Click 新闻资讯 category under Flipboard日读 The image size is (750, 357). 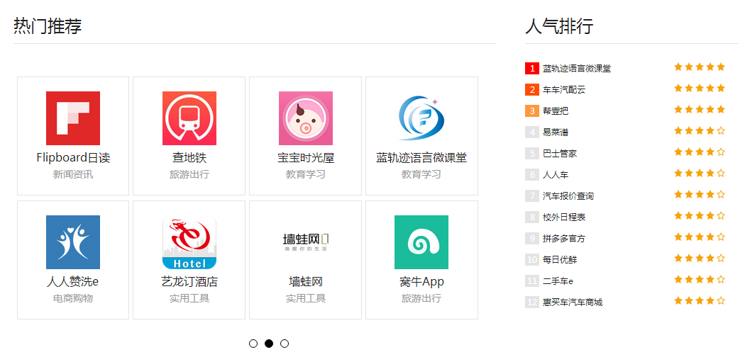click(73, 174)
